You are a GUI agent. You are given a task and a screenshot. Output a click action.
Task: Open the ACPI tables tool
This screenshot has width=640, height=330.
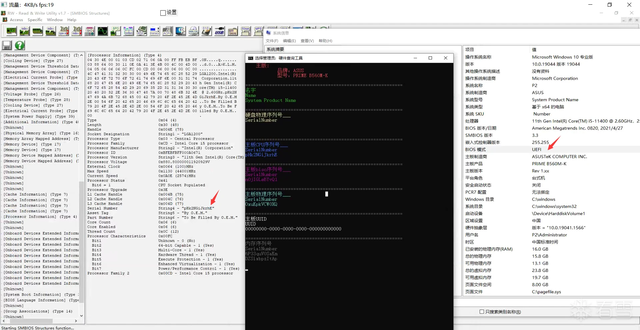pos(167,31)
